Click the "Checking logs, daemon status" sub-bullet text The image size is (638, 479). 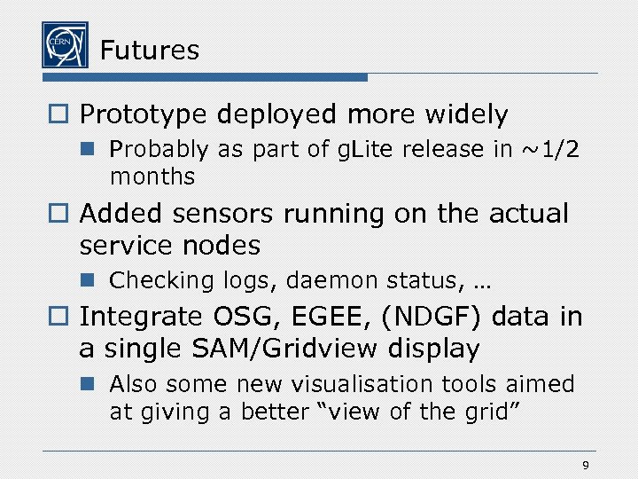click(300, 280)
